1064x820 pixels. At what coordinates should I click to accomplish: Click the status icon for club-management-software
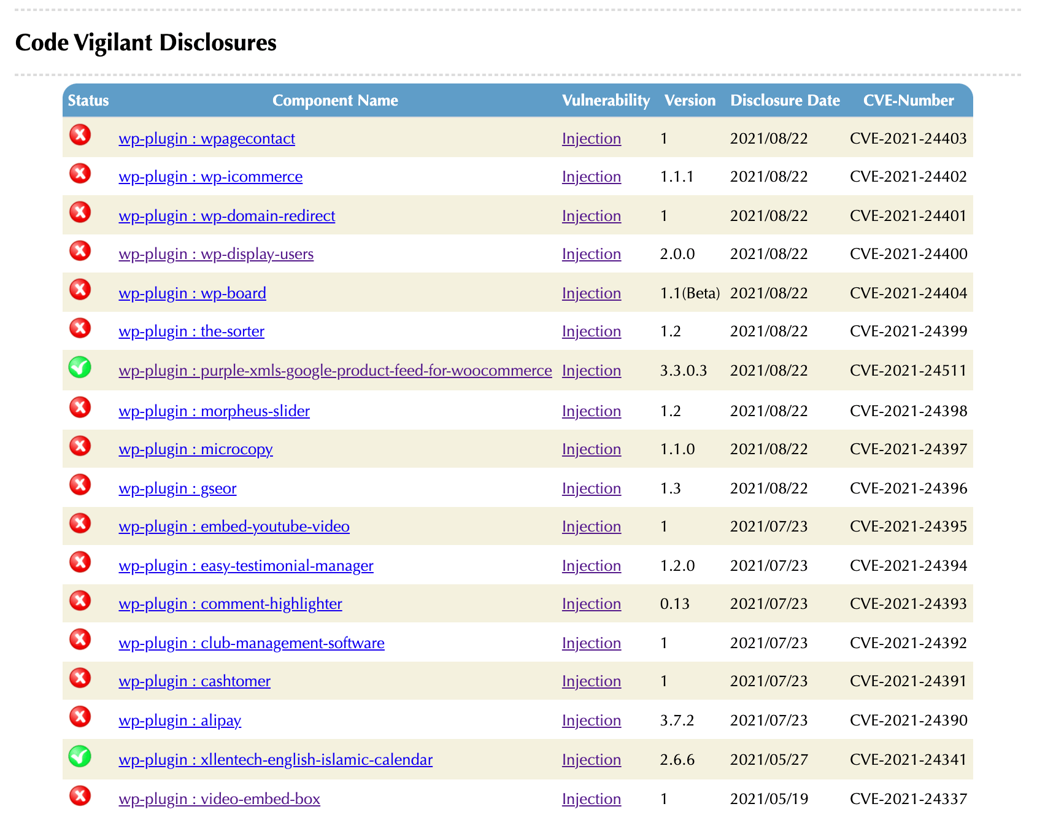click(x=80, y=639)
